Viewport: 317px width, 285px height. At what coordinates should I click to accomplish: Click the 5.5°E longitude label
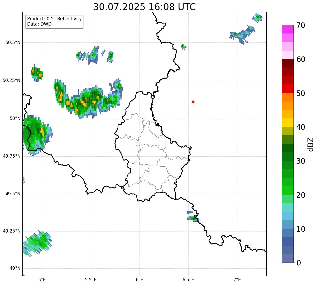[91, 279]
